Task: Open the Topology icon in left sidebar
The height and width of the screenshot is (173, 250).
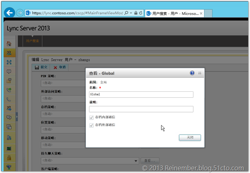Action: (x=9, y=62)
